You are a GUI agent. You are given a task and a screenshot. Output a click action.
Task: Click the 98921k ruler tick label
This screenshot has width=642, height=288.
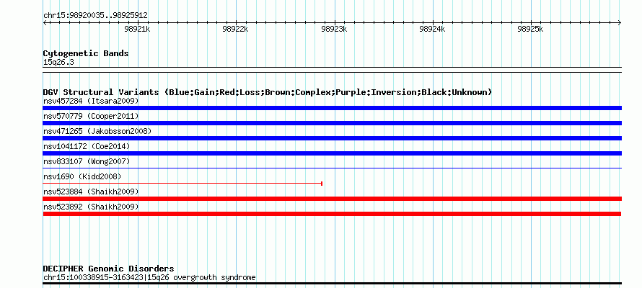point(138,30)
